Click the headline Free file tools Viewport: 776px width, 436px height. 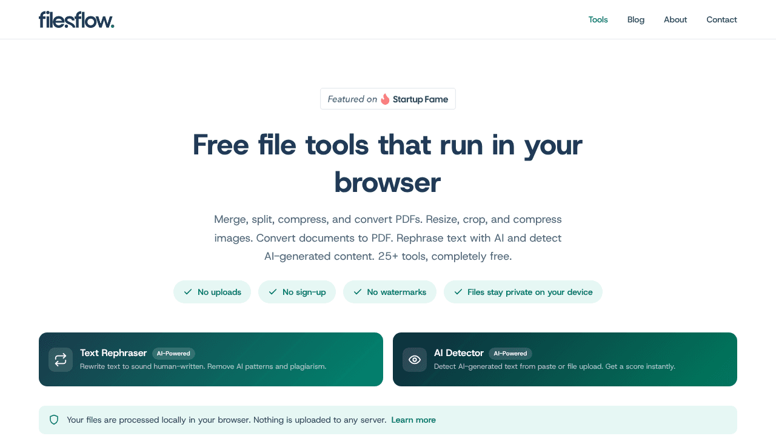(x=388, y=163)
